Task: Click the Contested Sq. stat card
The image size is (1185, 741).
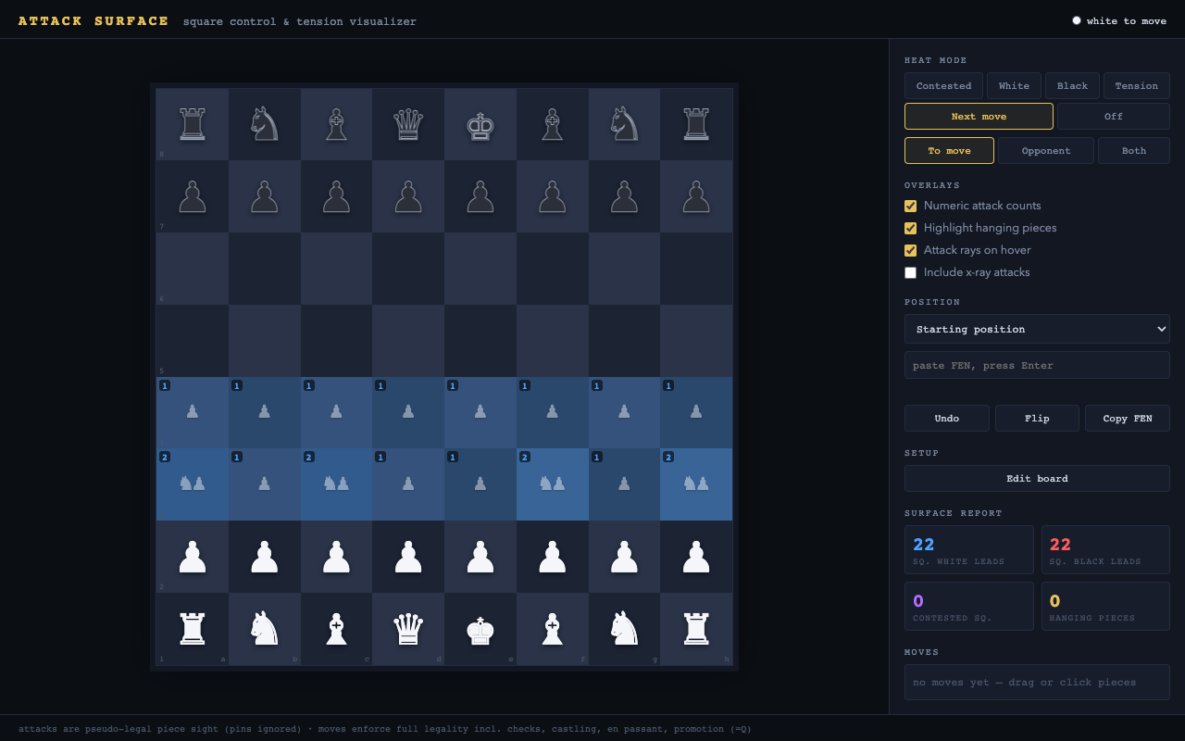Action: click(x=969, y=607)
